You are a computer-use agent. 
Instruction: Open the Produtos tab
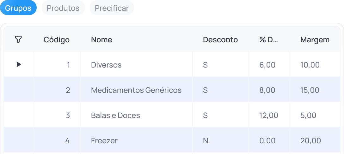coord(63,8)
